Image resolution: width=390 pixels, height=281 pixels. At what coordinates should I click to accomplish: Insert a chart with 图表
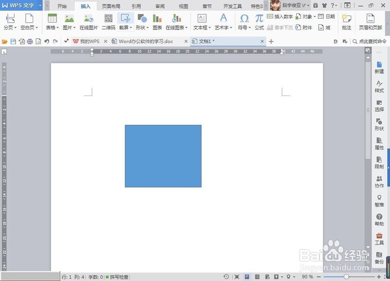click(x=157, y=21)
